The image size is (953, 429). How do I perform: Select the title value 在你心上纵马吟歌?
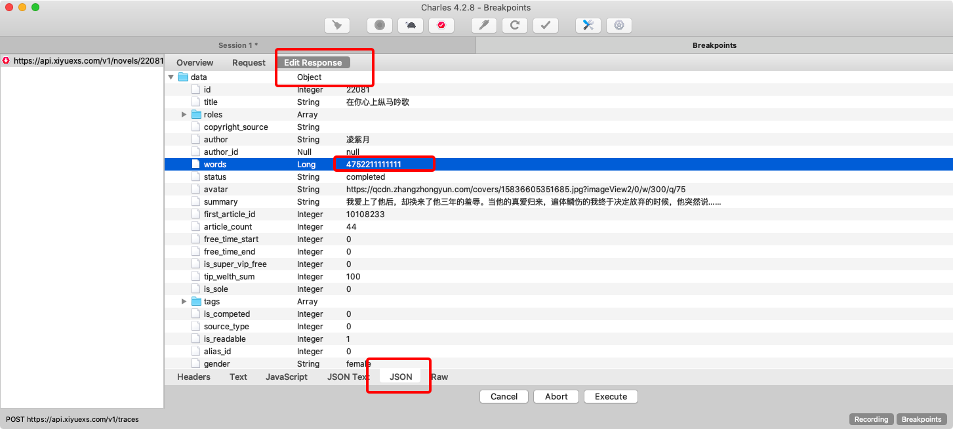(378, 102)
